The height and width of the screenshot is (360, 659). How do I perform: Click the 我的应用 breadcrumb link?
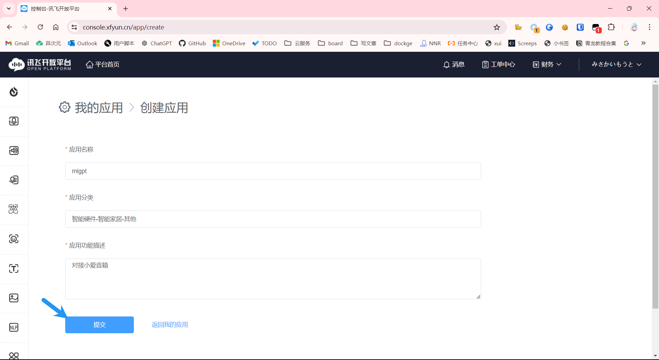(x=99, y=108)
